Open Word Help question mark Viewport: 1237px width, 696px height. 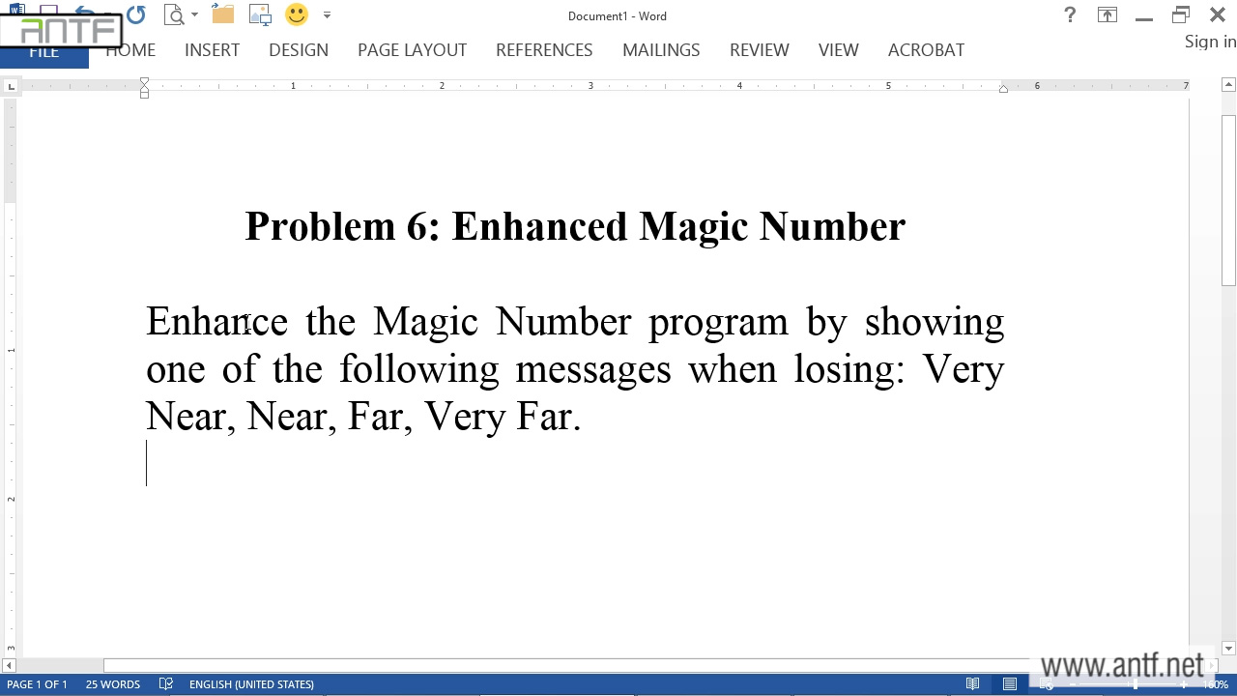tap(1070, 14)
